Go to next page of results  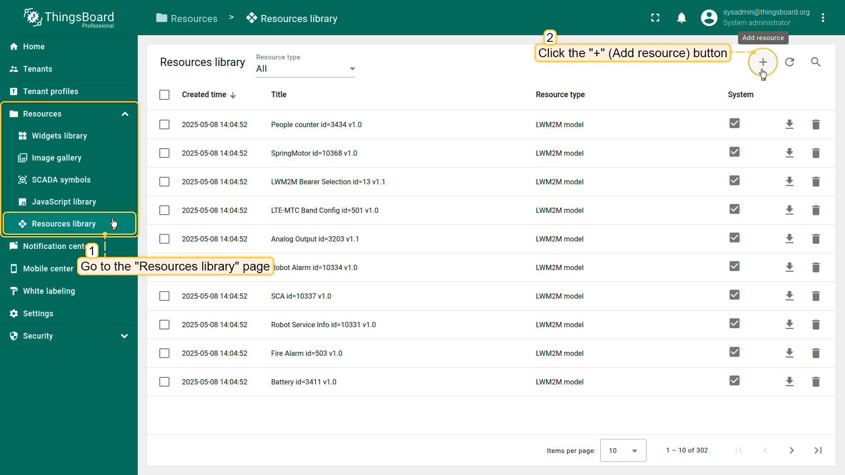[791, 450]
